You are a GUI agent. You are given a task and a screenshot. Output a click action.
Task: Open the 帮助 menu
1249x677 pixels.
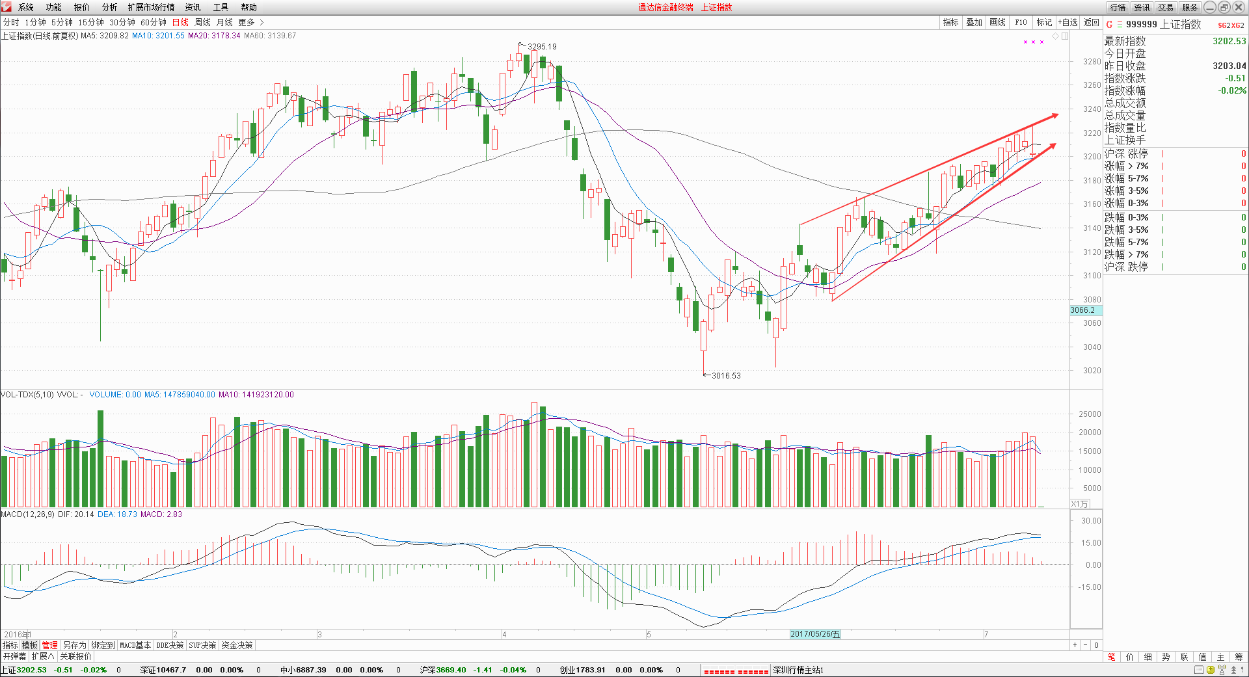(248, 7)
